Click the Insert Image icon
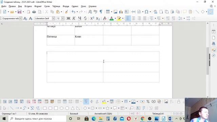This screenshot has height=122, width=217. point(115,12)
